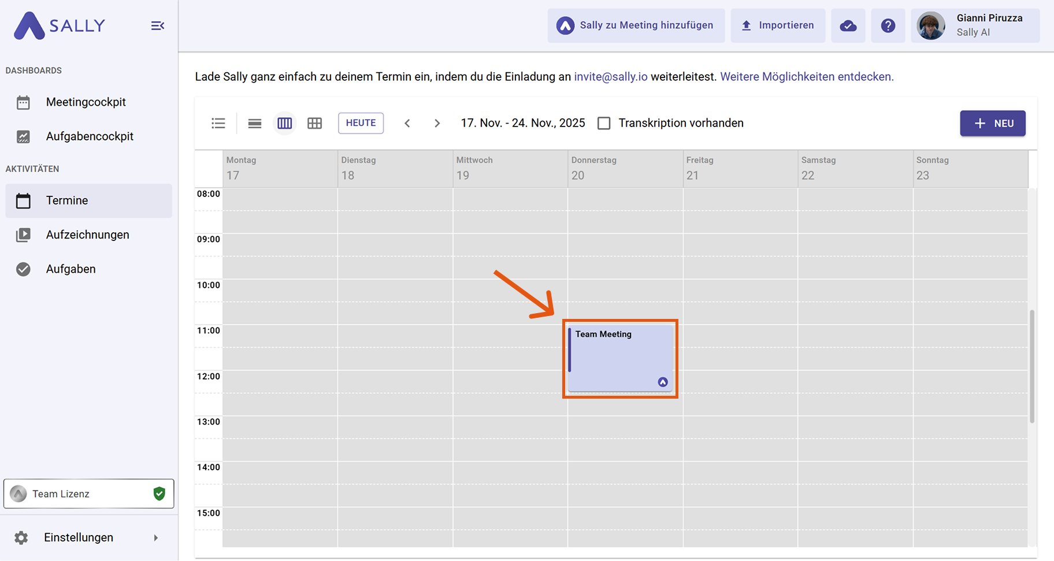Go to next week arrow
Image resolution: width=1054 pixels, height=561 pixels.
pyautogui.click(x=437, y=123)
